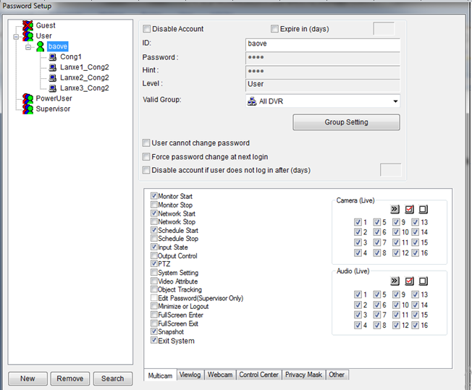This screenshot has height=390, width=472.
Task: Click the Lanxe2_Cong2 computer icon
Action: pos(53,77)
